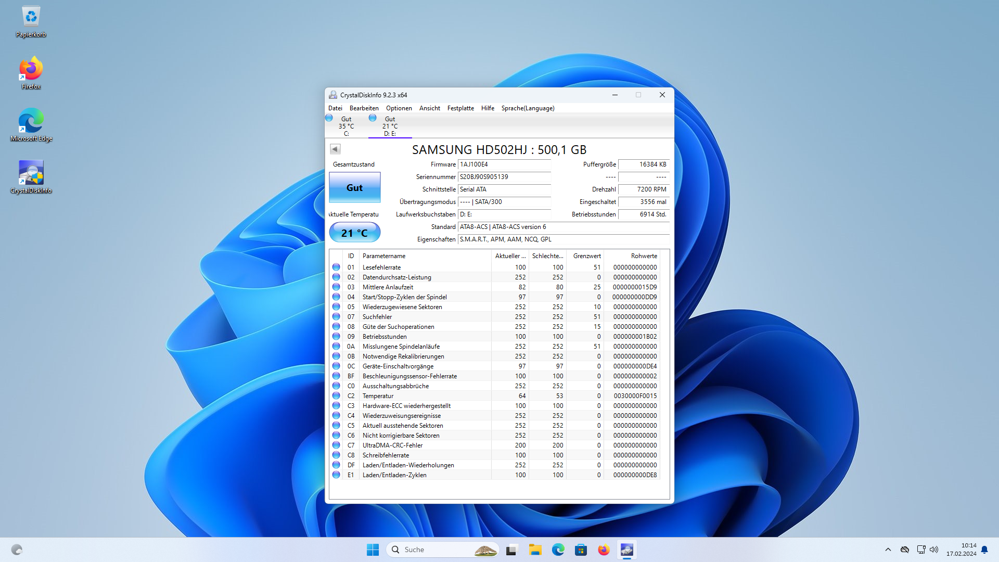
Task: Click the Gut health status button
Action: tap(354, 187)
